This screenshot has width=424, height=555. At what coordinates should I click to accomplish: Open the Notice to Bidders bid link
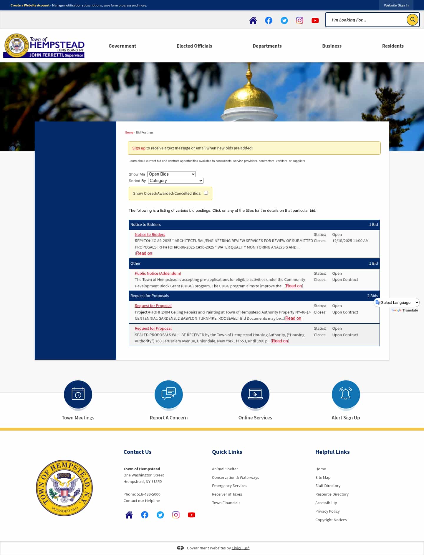tap(150, 234)
